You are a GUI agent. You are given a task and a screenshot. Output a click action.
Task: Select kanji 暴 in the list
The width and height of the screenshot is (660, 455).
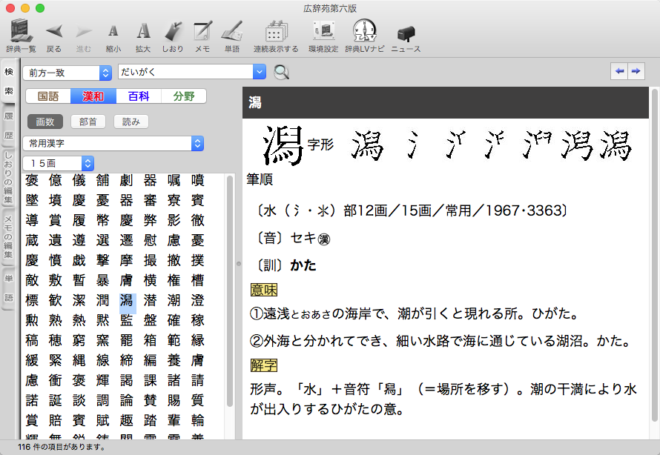coord(102,280)
